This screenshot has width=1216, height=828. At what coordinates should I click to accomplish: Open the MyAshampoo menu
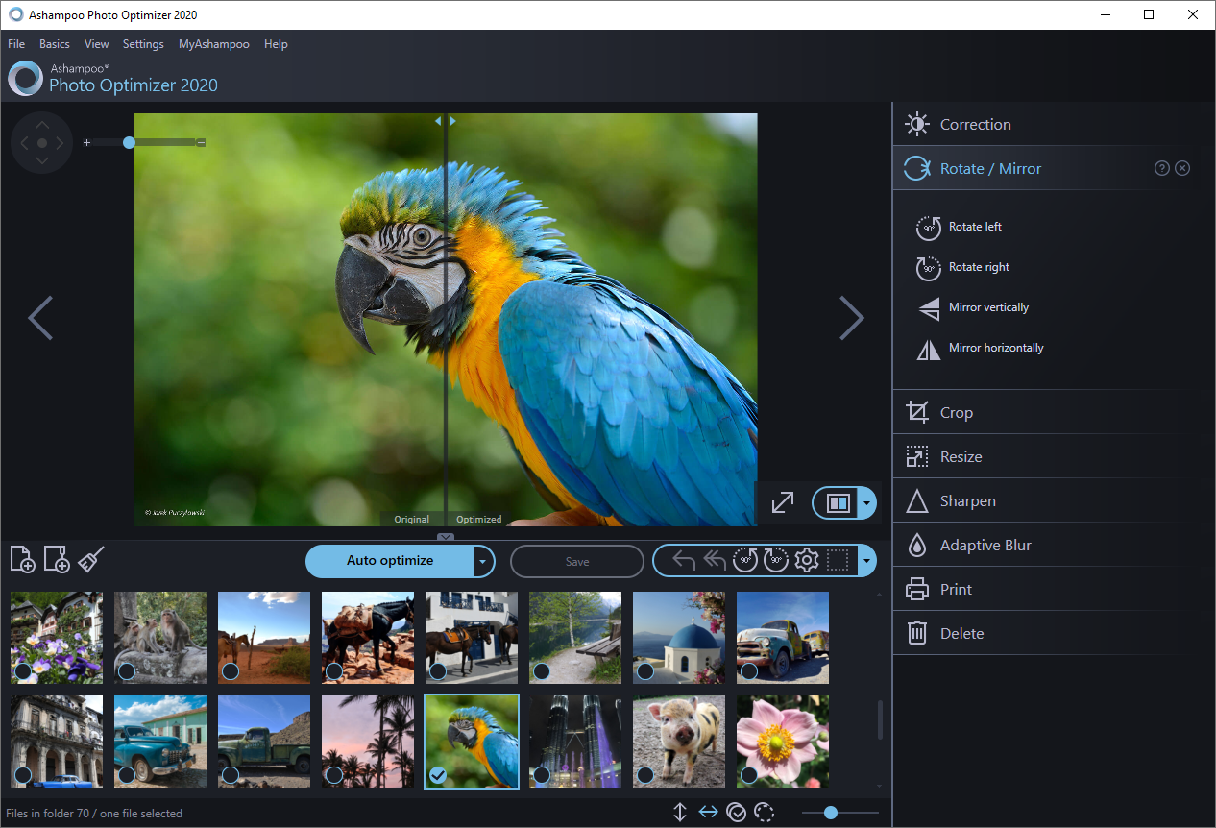click(214, 44)
